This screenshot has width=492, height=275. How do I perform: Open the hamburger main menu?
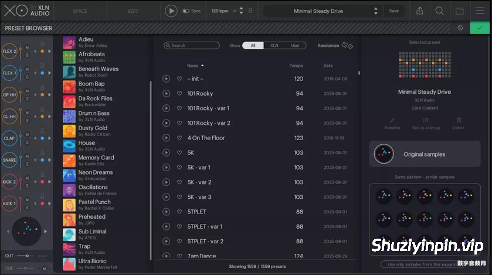pos(480,11)
